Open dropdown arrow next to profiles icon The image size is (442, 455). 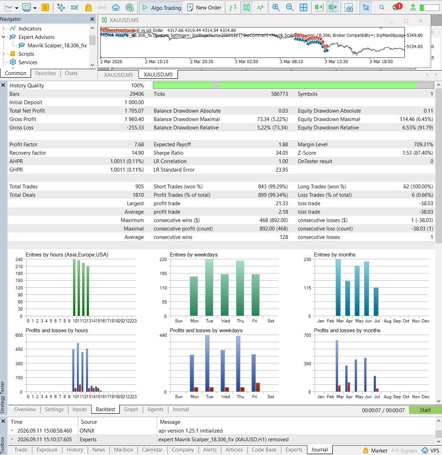(35, 8)
